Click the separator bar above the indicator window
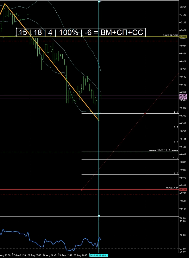The height and width of the screenshot is (258, 189). click(x=89, y=217)
